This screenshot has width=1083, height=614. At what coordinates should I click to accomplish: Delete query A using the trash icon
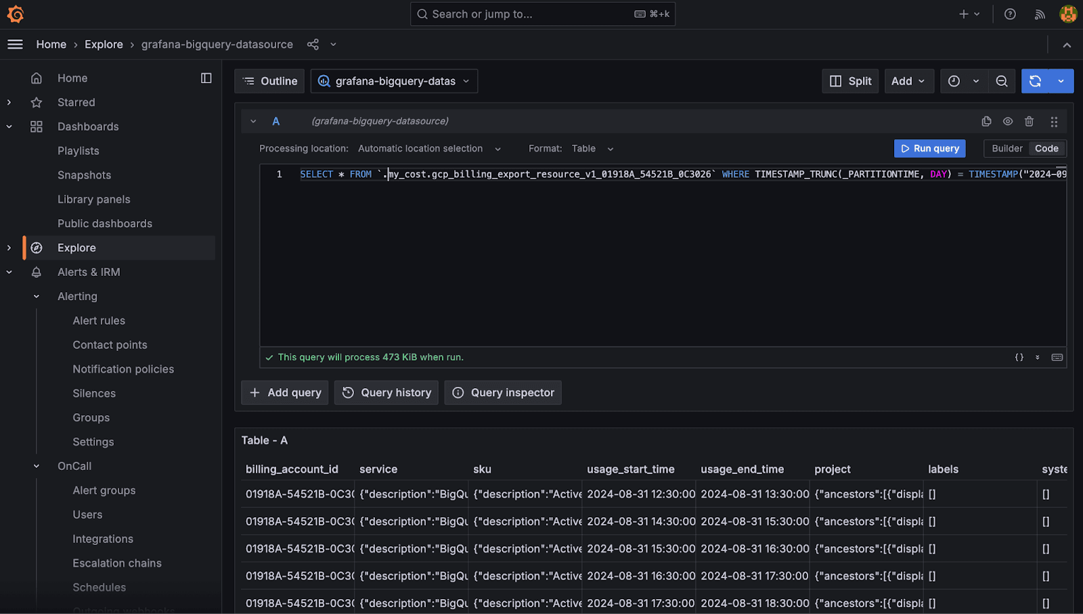tap(1030, 121)
